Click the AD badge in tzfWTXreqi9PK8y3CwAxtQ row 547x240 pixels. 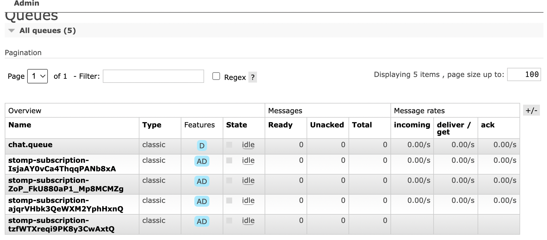point(202,221)
